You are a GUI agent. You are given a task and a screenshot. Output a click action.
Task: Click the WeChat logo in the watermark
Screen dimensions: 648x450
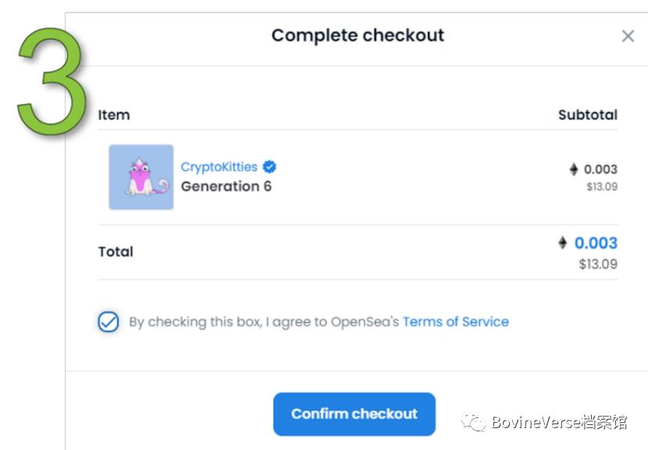474,422
